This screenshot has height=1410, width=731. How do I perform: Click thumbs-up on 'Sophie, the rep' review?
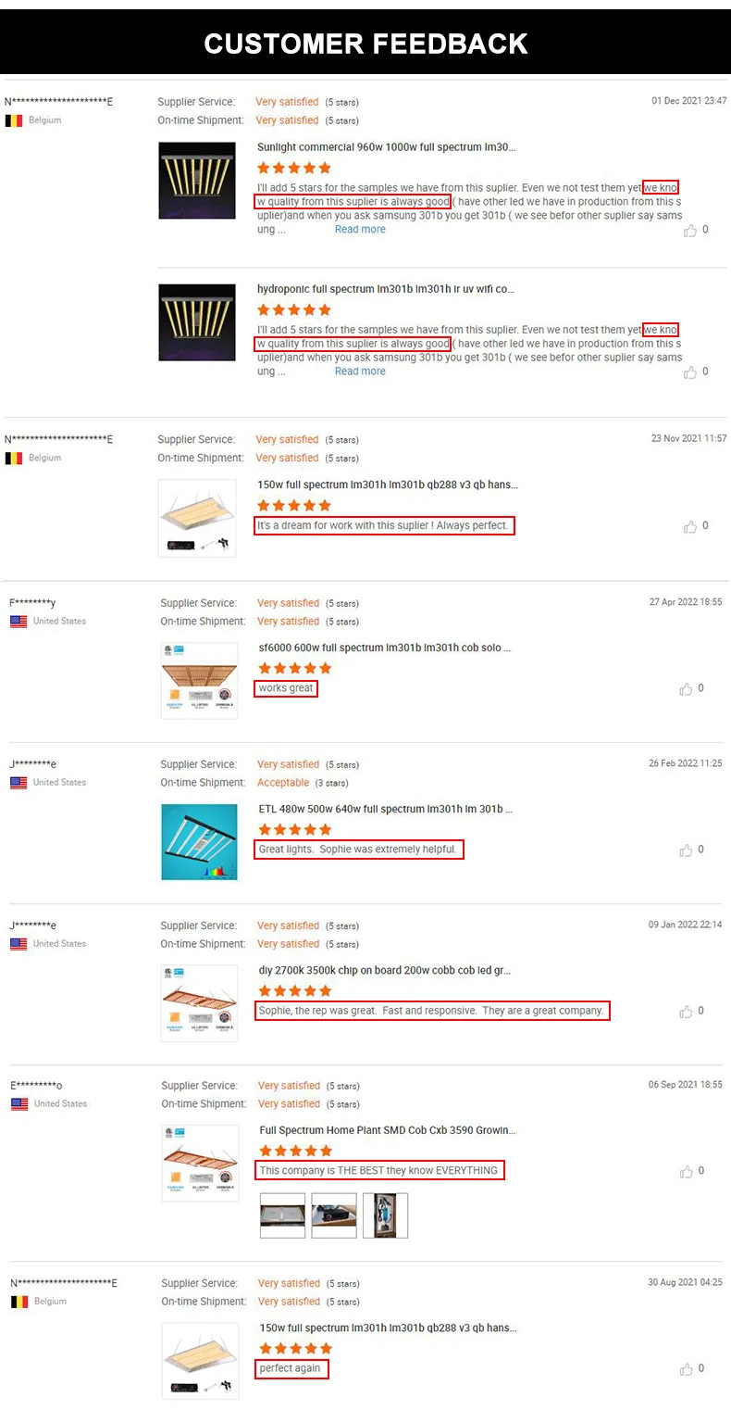[686, 1012]
